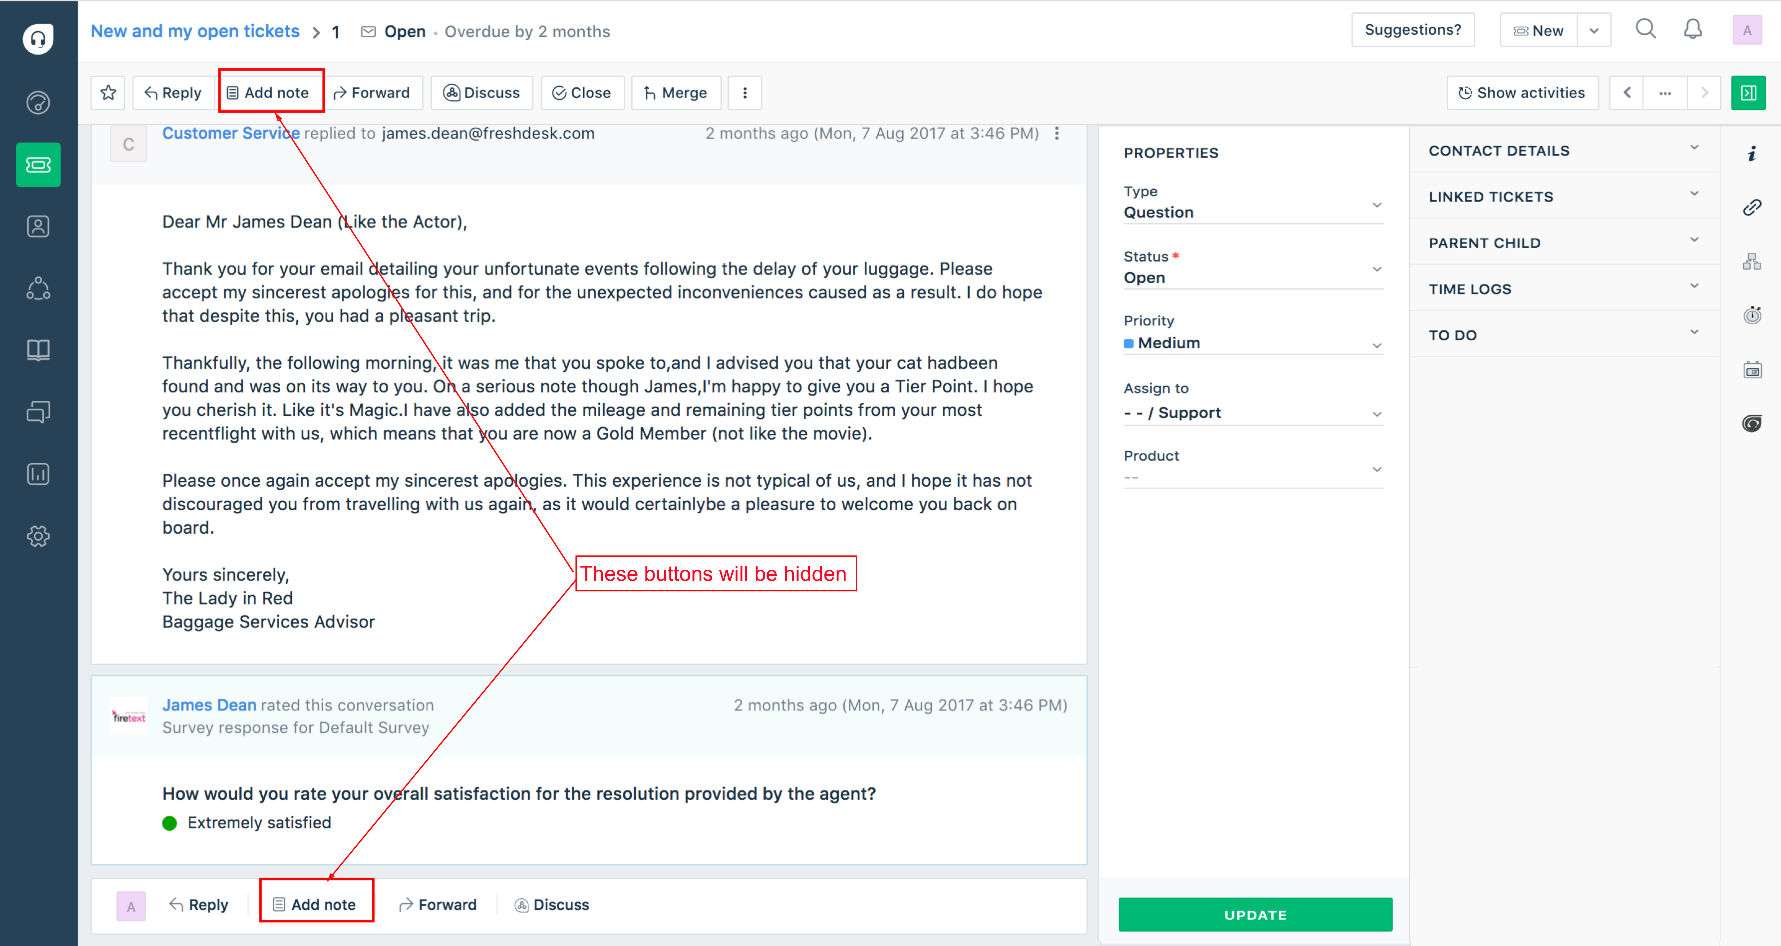Toggle the green side panel collapse button

tap(1748, 93)
